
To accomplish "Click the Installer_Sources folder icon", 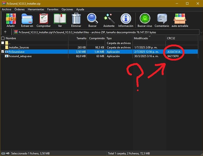I will click(7, 47).
